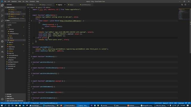Open MongoDB Compass from the taskbar
The height and width of the screenshot is (107, 191).
pos(147,106)
